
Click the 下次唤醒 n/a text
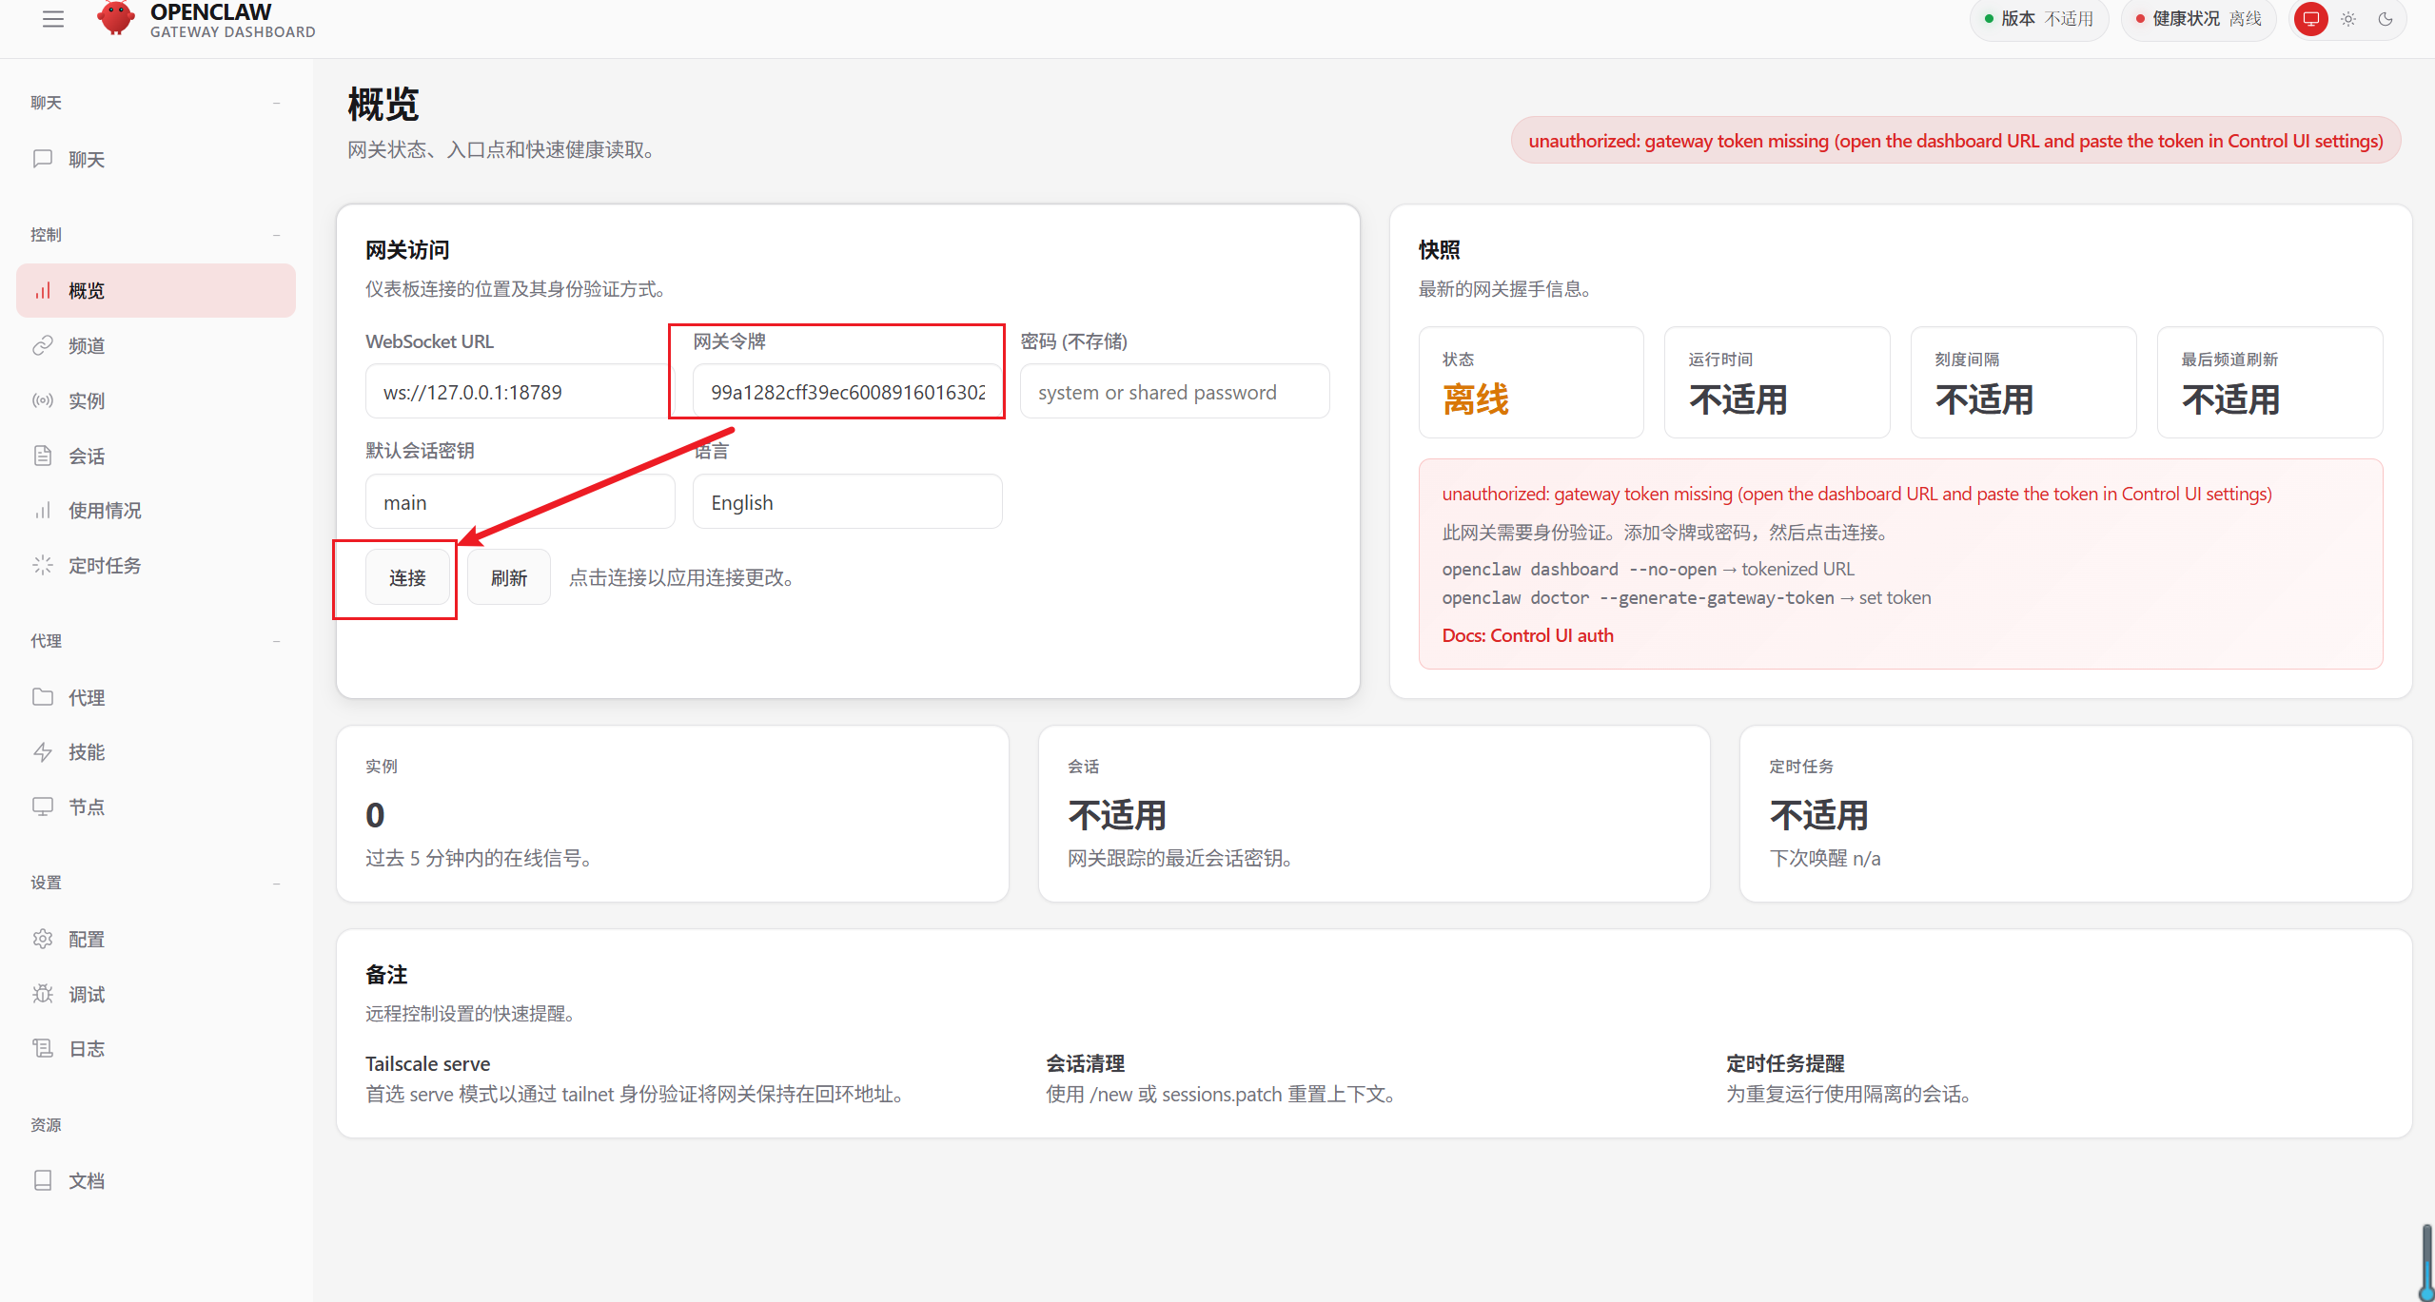pyautogui.click(x=1824, y=858)
